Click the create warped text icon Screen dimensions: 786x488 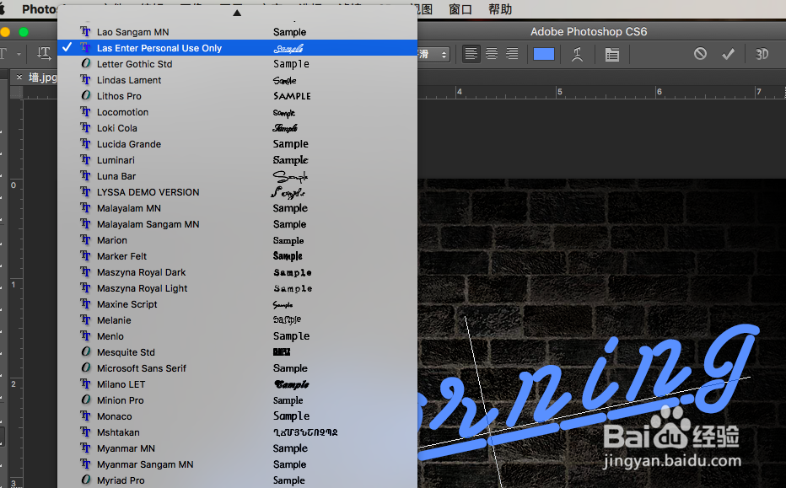[x=578, y=54]
